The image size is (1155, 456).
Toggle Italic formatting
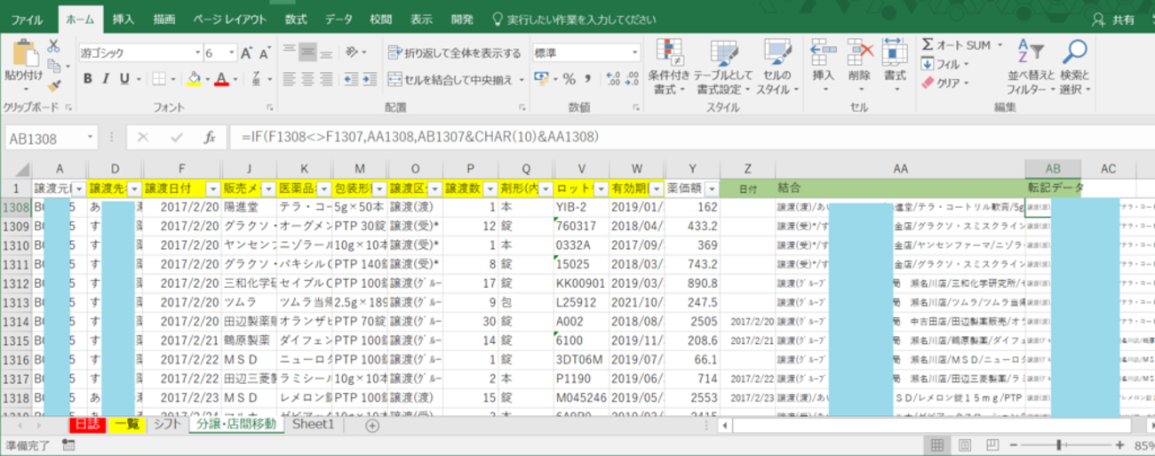[107, 79]
